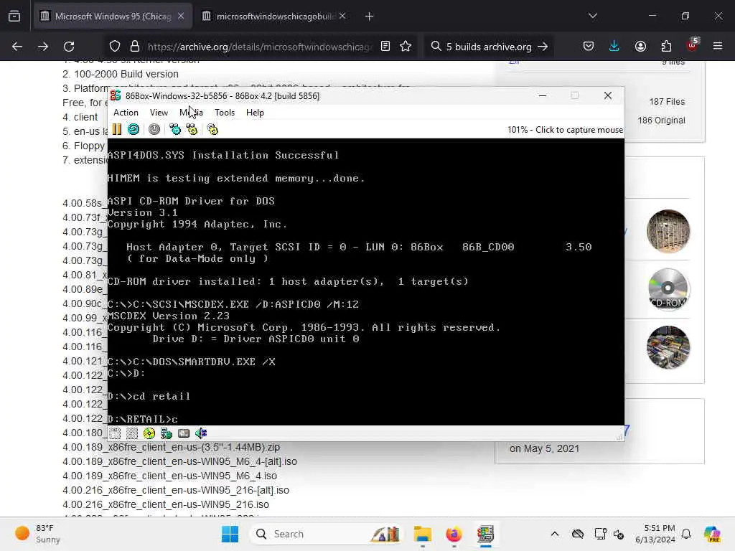Send Ctrl+Alt+Del using the teal keyboard icon
This screenshot has height=551, width=735.
coord(175,129)
